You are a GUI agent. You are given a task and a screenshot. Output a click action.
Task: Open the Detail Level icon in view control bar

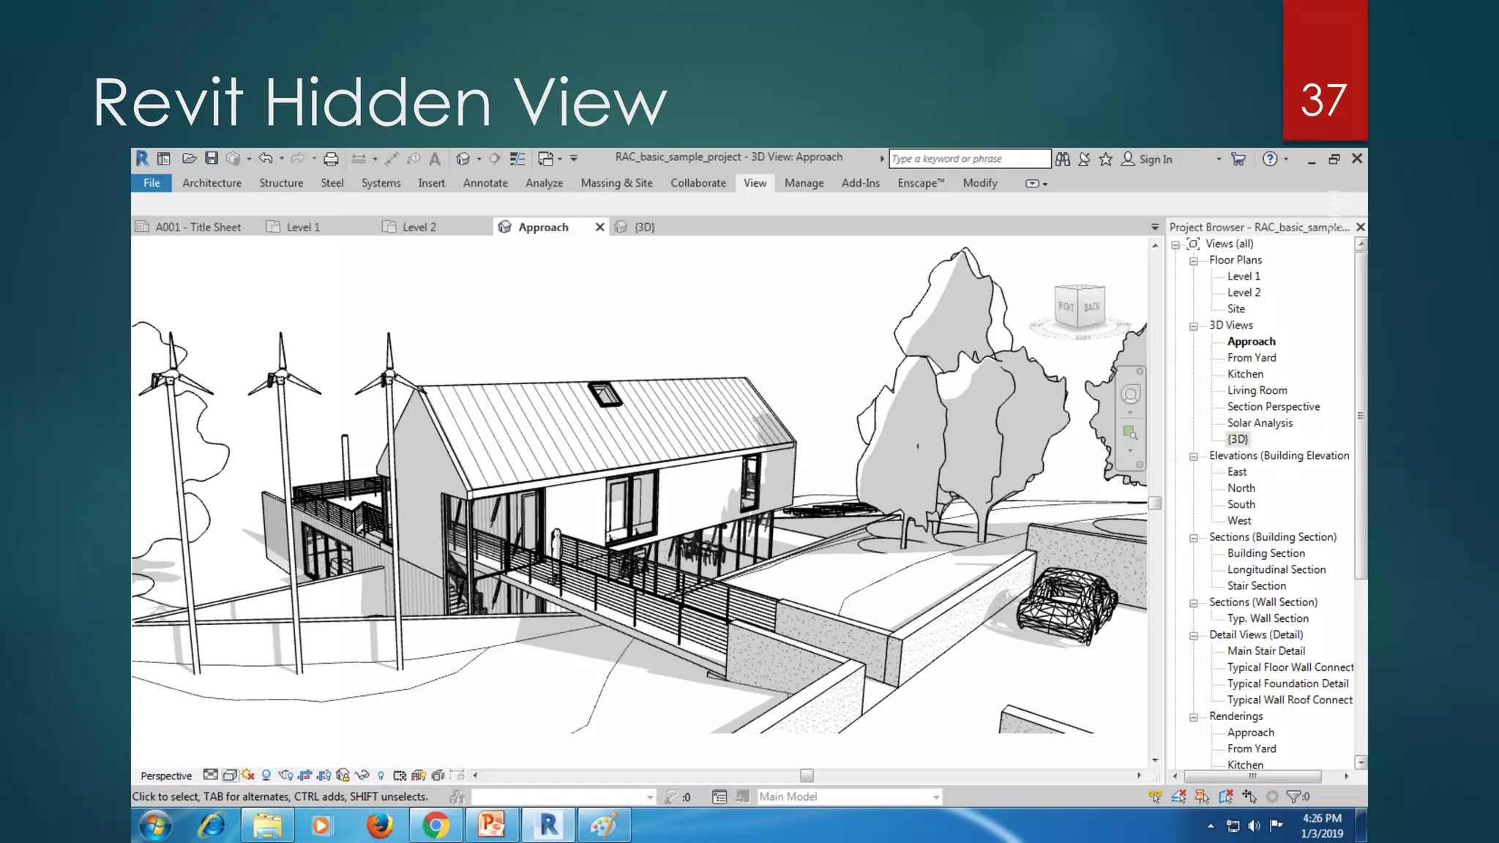pos(211,775)
